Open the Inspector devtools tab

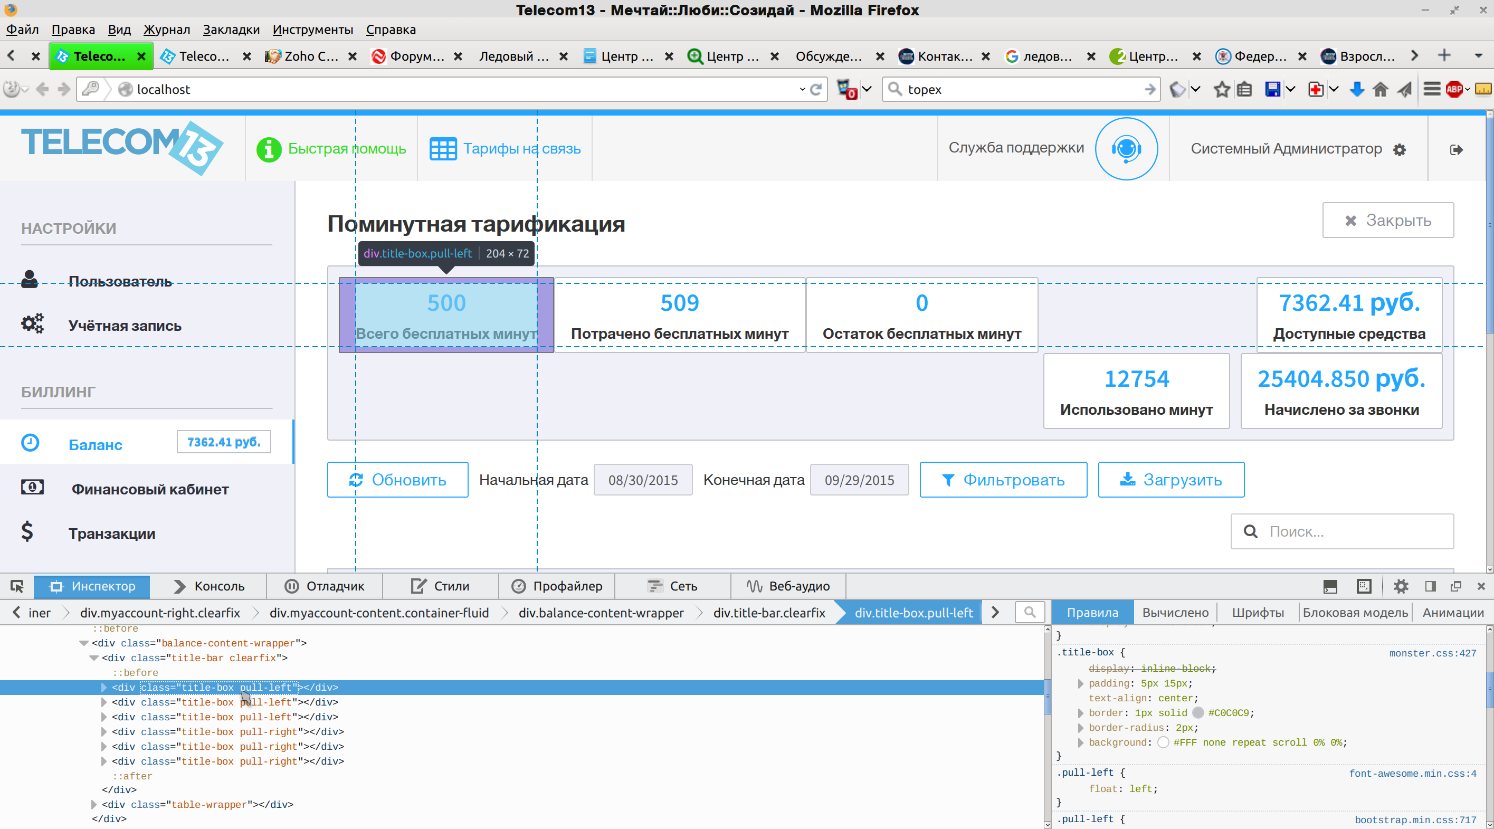92,586
